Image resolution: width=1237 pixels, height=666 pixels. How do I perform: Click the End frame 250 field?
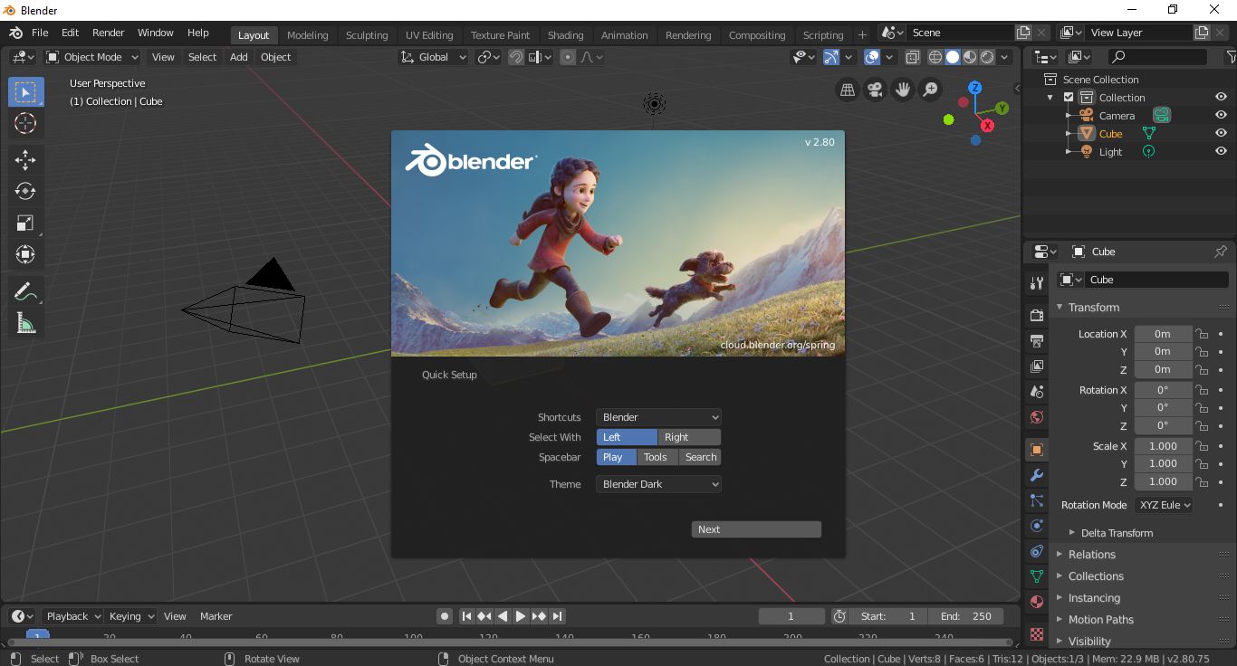pos(966,616)
